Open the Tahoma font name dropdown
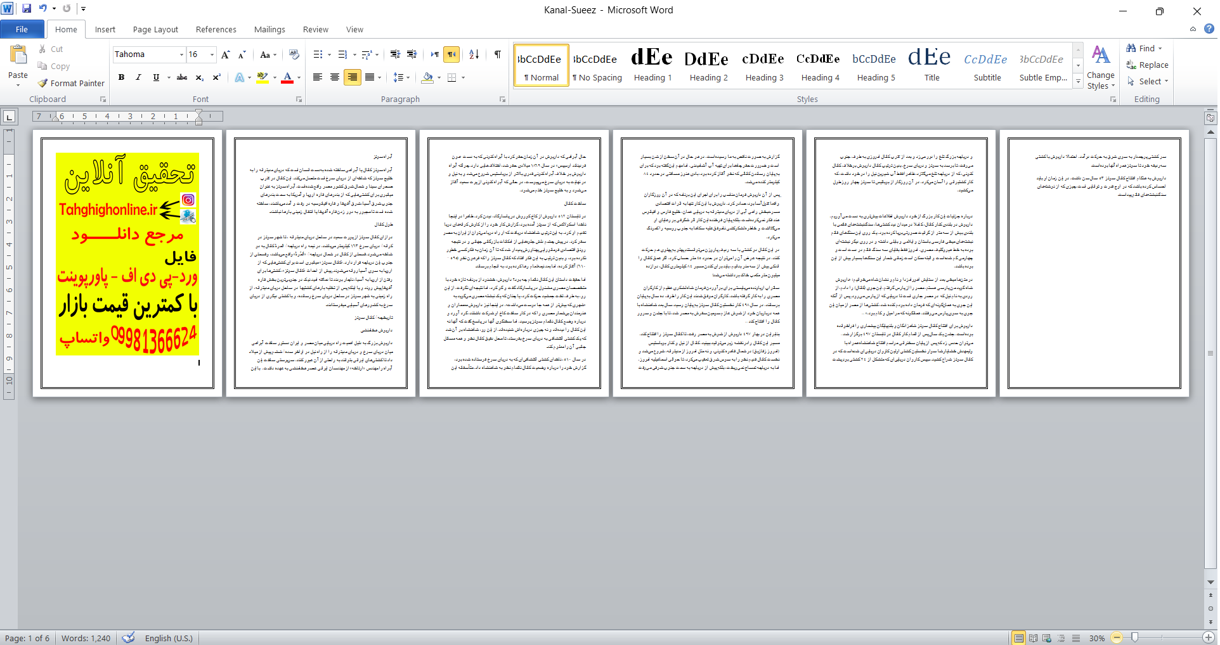The image size is (1220, 645). click(181, 54)
